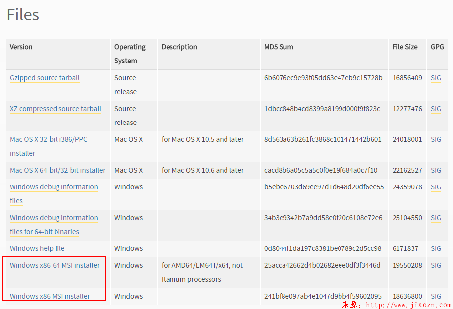Open SIG for Windows x86 MSI installer
The image size is (453, 309).
[436, 296]
